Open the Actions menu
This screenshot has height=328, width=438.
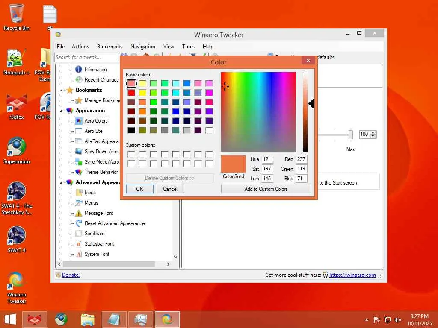tap(80, 47)
